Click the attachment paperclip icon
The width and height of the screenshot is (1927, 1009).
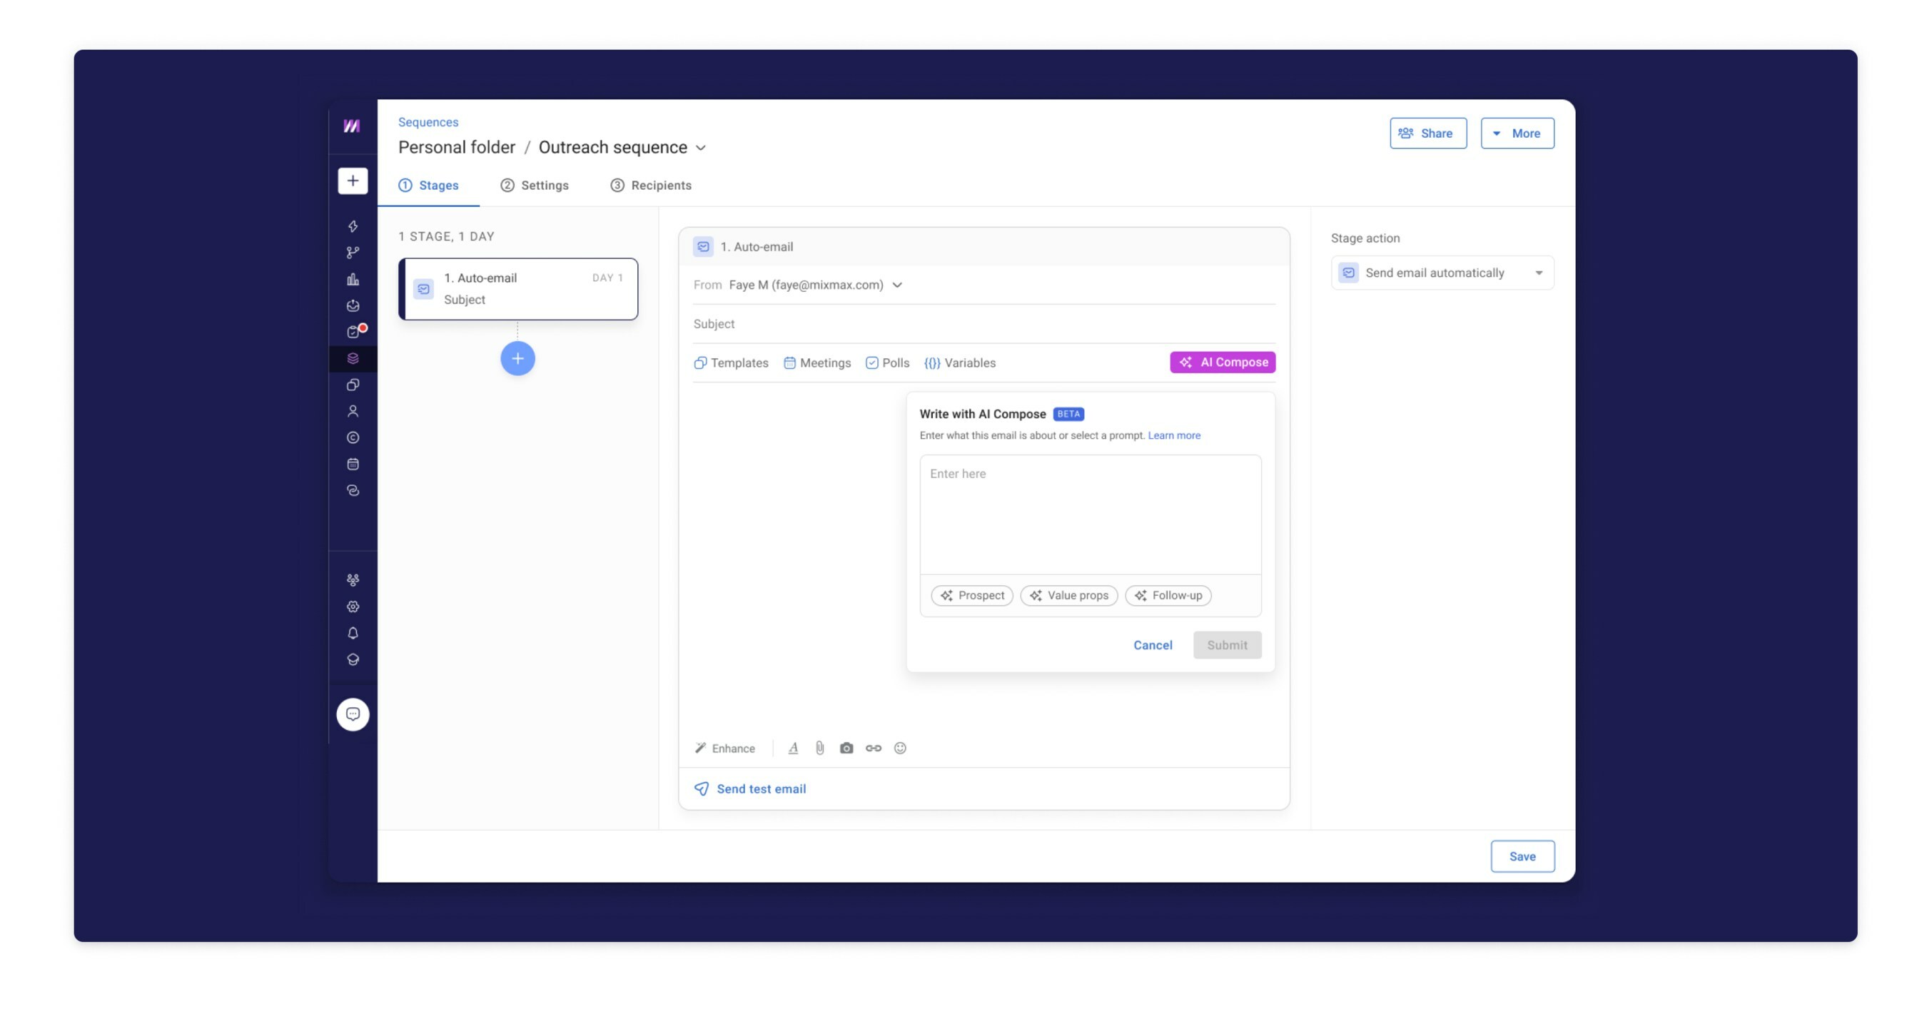(820, 748)
